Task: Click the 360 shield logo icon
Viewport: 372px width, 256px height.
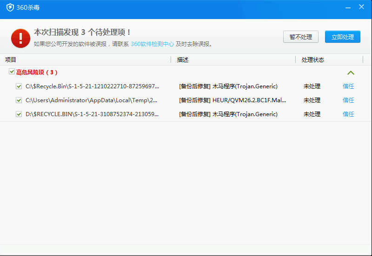Action: point(10,7)
